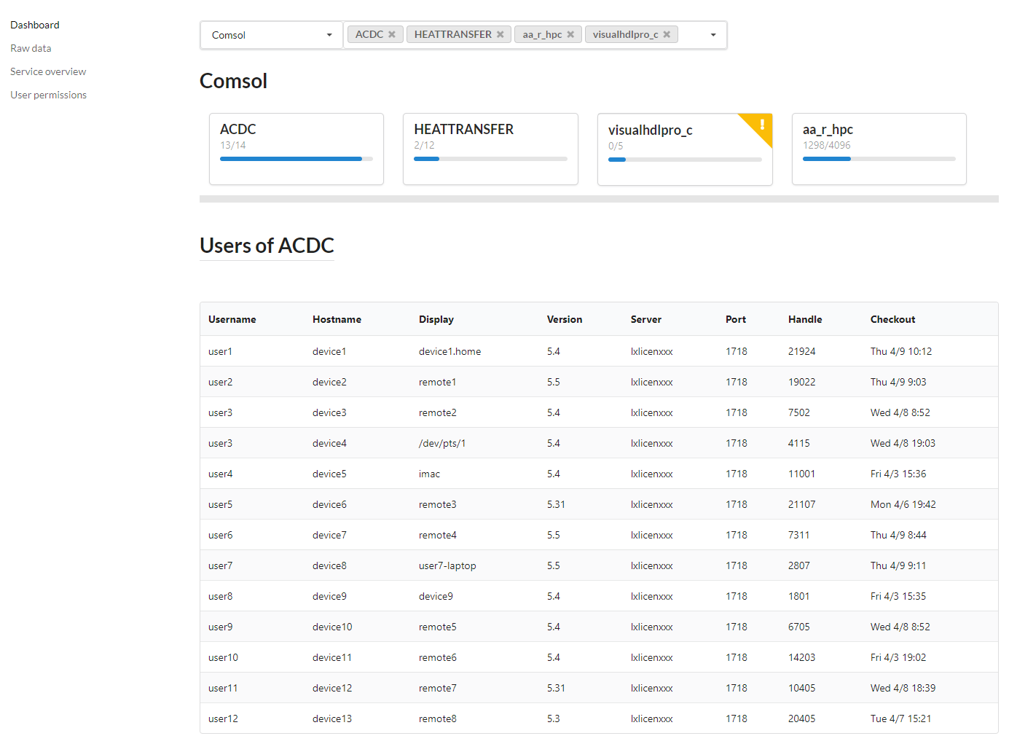
Task: Click the yellow warning icon on the visualhdlpro_c card
Action: tap(761, 124)
